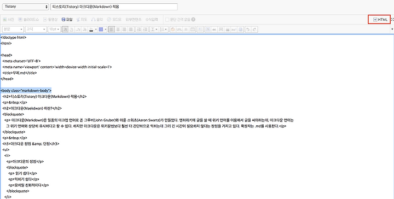394x199 pixels.
Task: Click the meta name='viewport' line
Action: 57,67
